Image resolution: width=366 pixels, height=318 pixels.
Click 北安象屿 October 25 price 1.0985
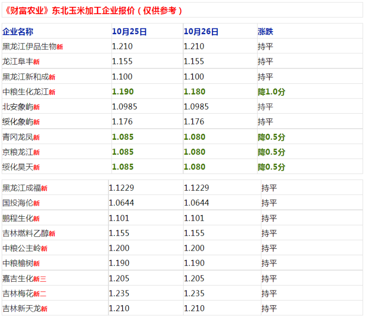(124, 107)
